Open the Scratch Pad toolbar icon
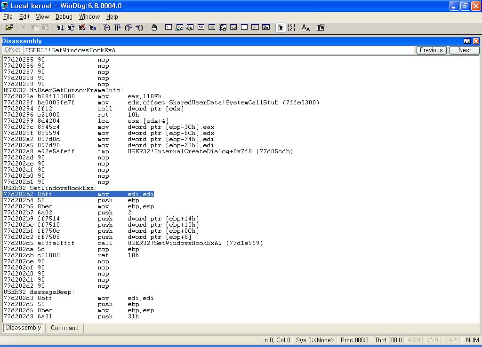 point(244,28)
